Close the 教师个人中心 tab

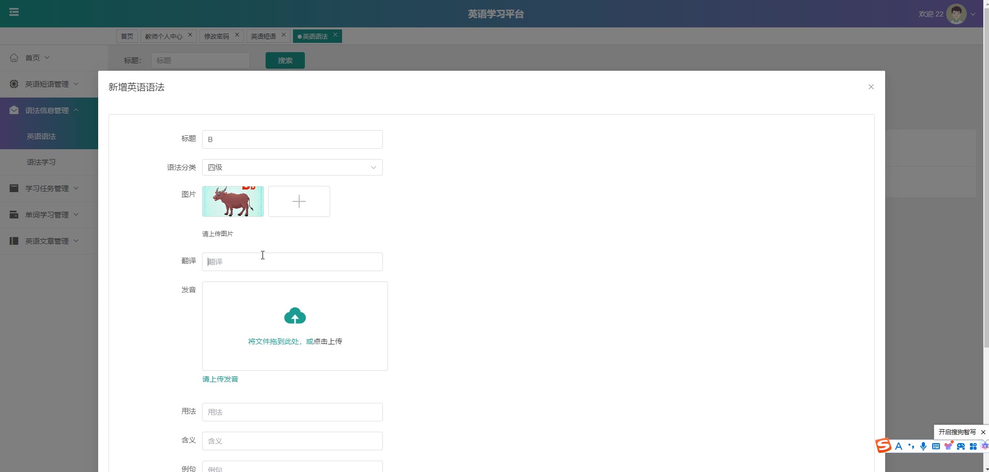click(190, 35)
